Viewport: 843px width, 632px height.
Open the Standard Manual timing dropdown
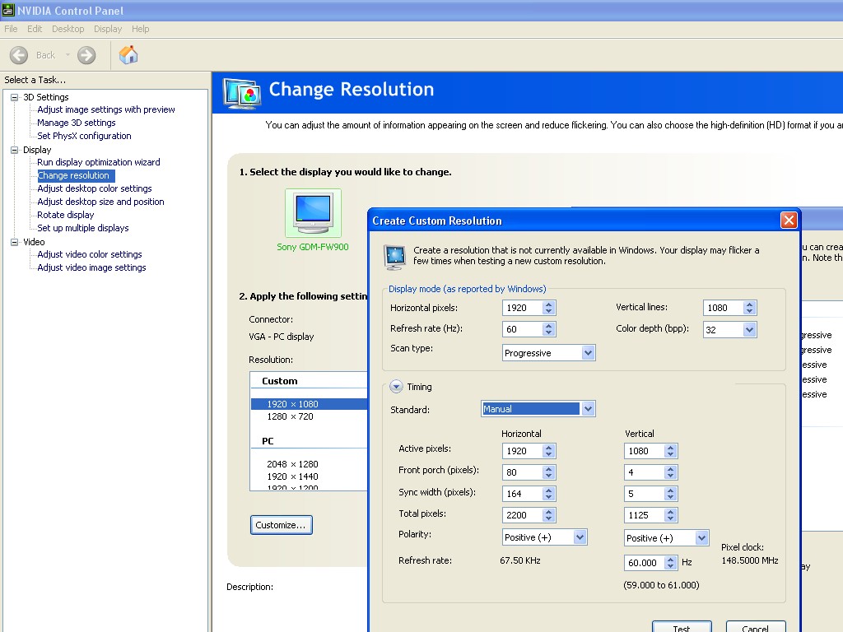588,409
